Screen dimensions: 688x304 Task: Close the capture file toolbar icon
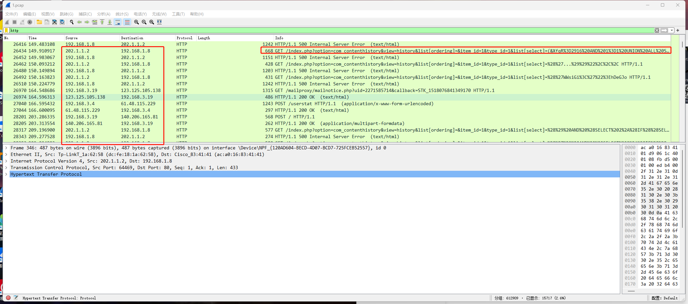55,22
